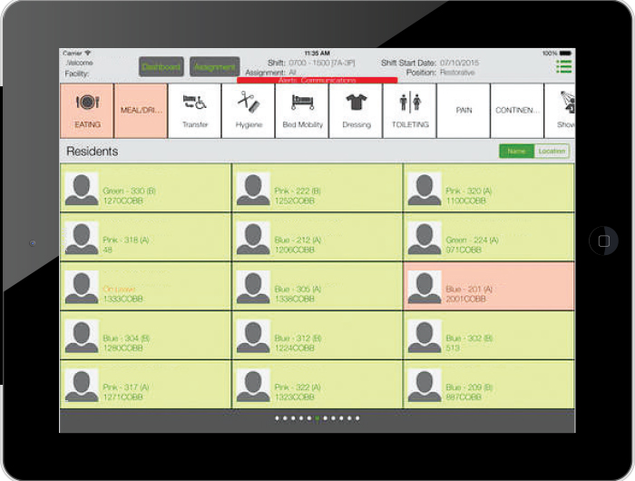
Task: Sort residents by Name
Action: point(517,152)
